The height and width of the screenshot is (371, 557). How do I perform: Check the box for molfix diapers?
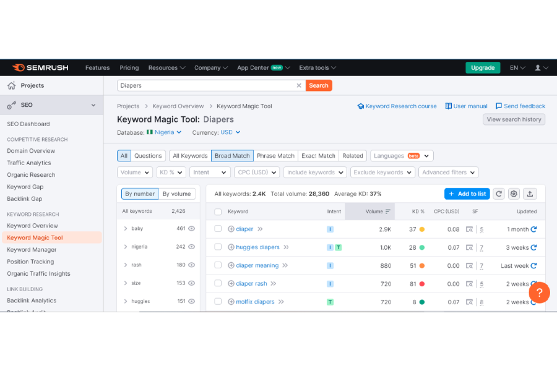click(218, 301)
